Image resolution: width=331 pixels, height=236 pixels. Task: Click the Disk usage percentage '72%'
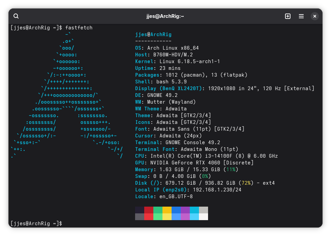pos(246,183)
